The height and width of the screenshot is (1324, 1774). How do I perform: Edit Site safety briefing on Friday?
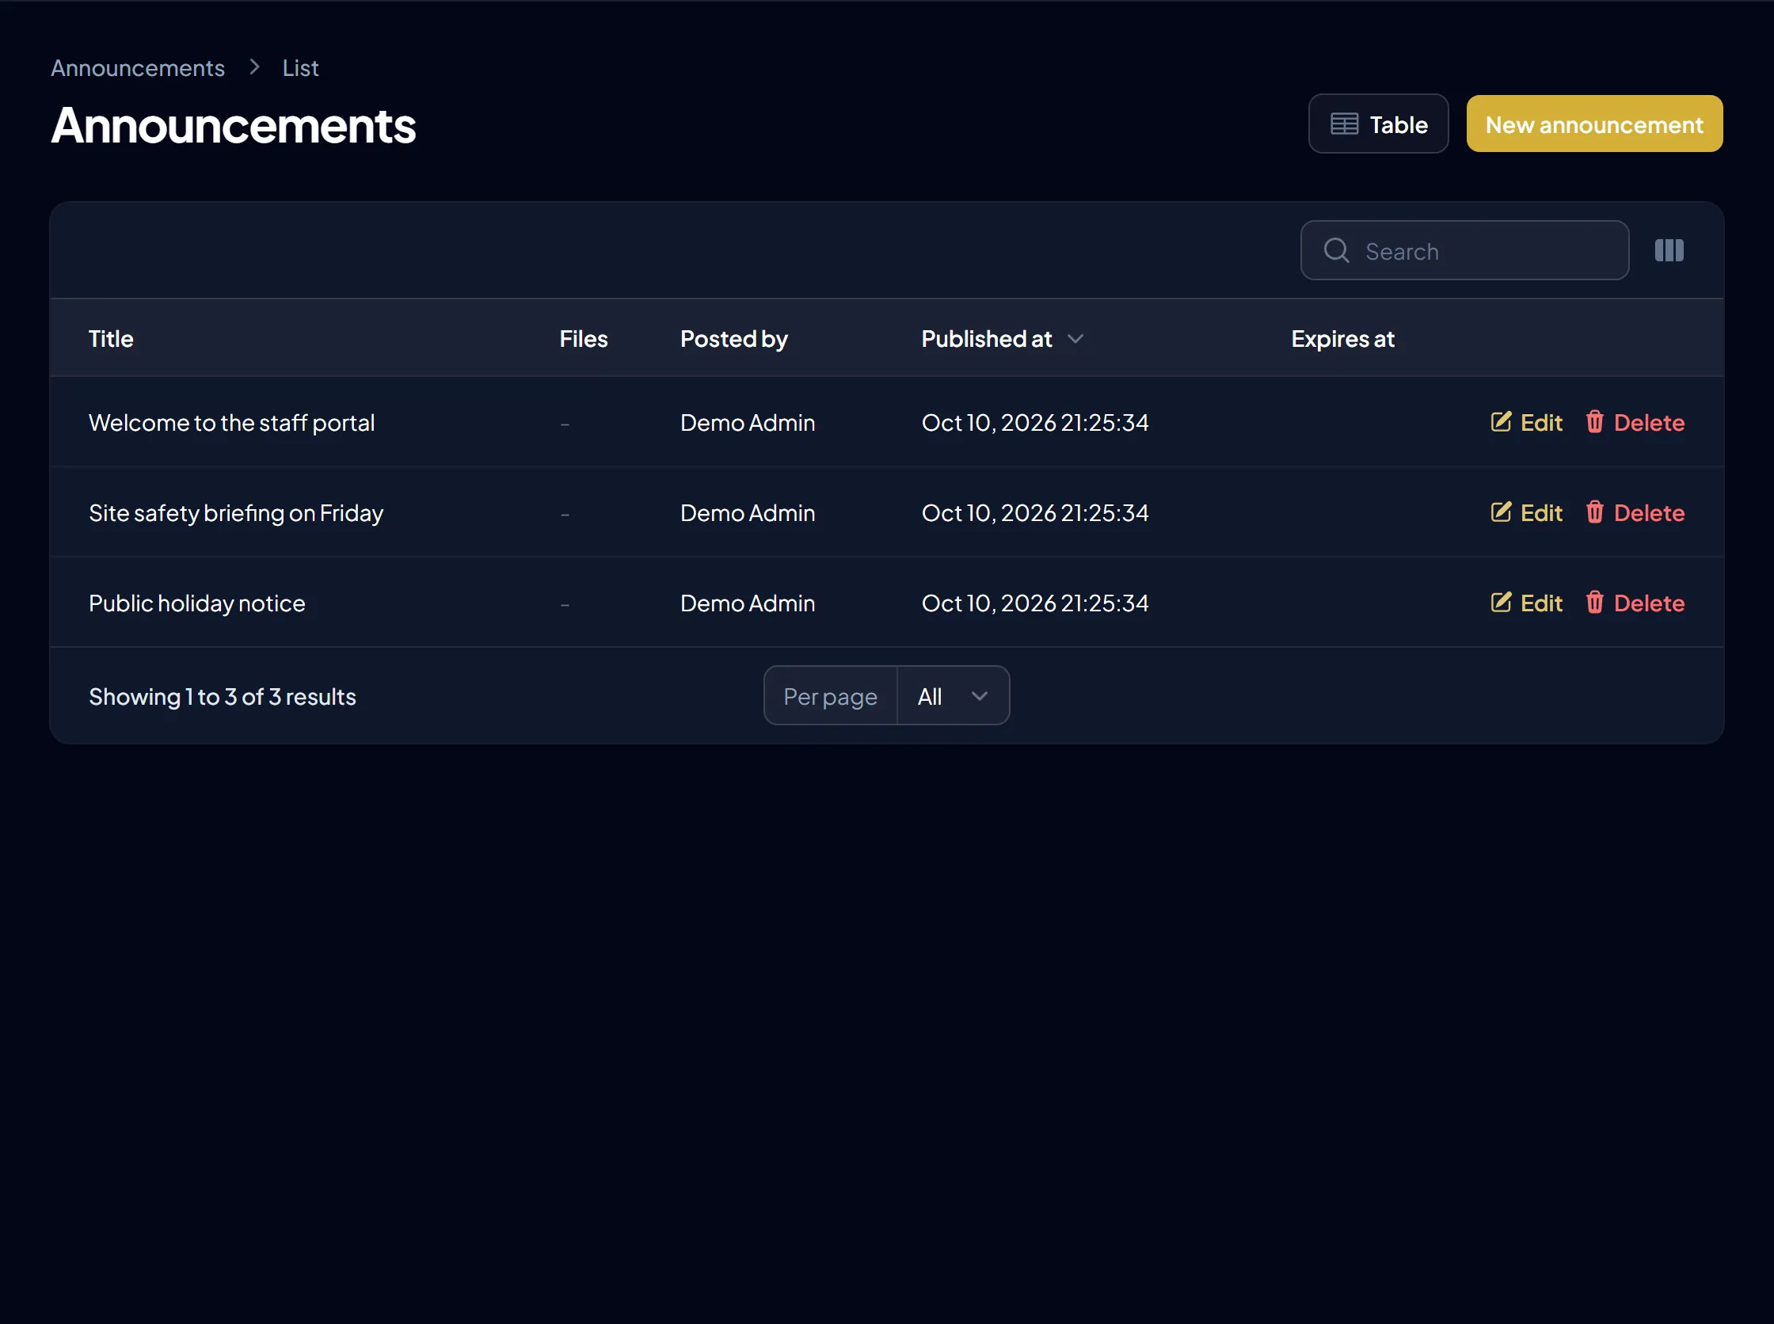[x=1526, y=513]
